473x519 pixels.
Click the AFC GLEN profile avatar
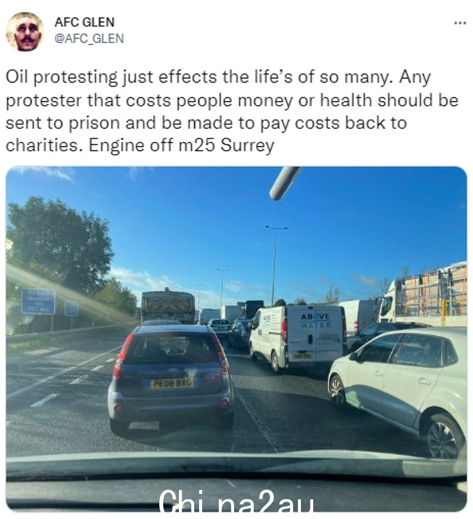25,31
